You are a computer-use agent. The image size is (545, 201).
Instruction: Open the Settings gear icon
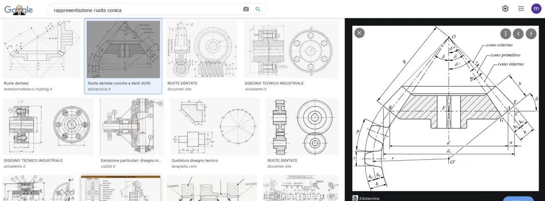[505, 9]
